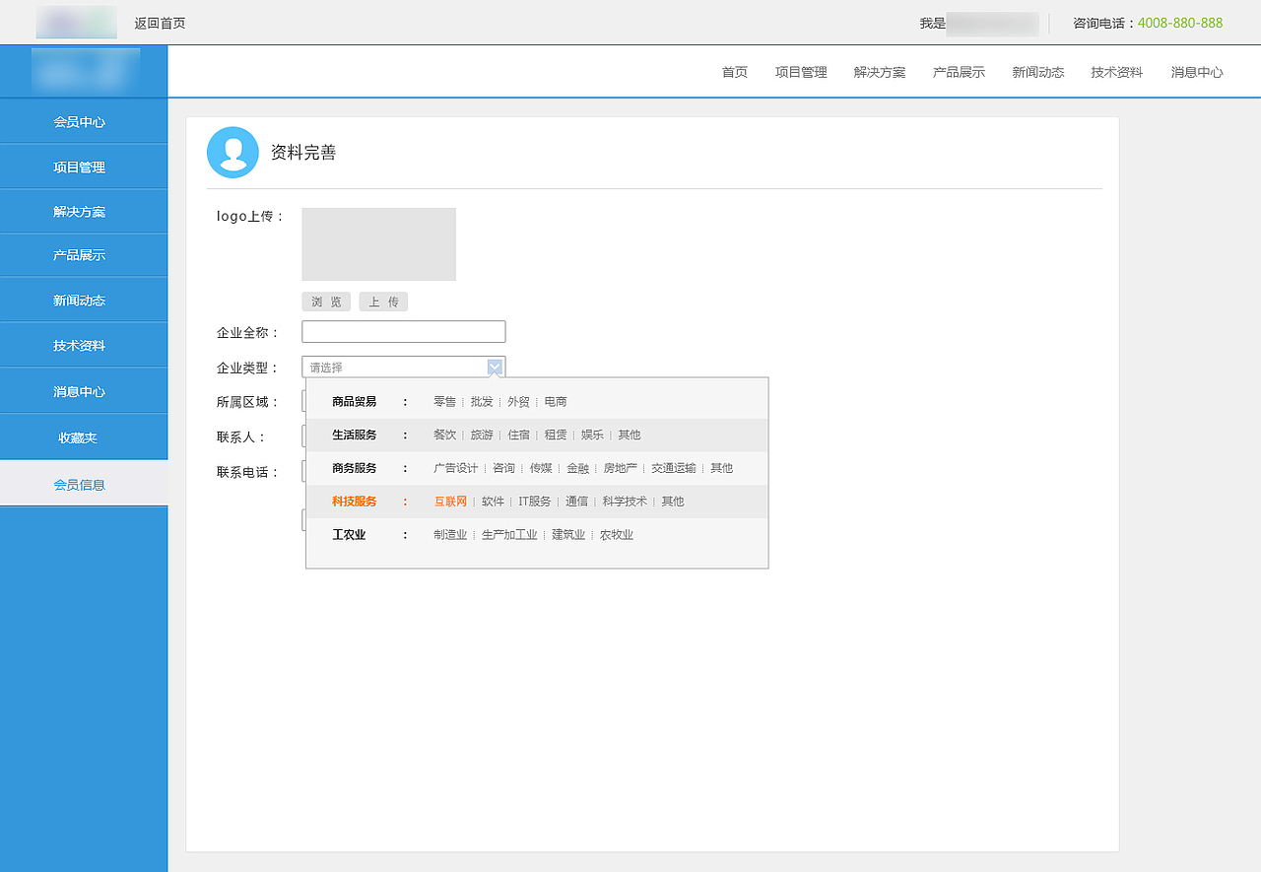Click the 上传 button to upload the logo
The image size is (1261, 872).
(383, 302)
